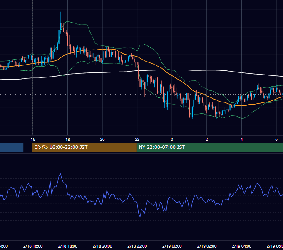Screen dimensions: 283x250
Task: Click the tall candlestick spike before 18:00
Action: (60, 22)
